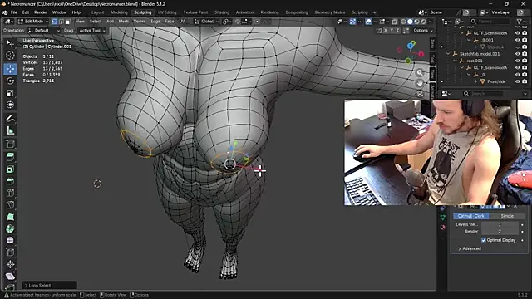Choose Catmull-Clark subdivision type
Screen dimensions: 532x299
471,216
